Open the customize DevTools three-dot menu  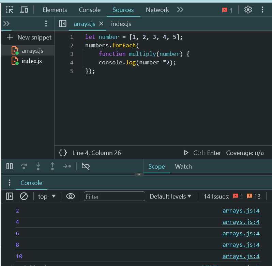coord(262,10)
